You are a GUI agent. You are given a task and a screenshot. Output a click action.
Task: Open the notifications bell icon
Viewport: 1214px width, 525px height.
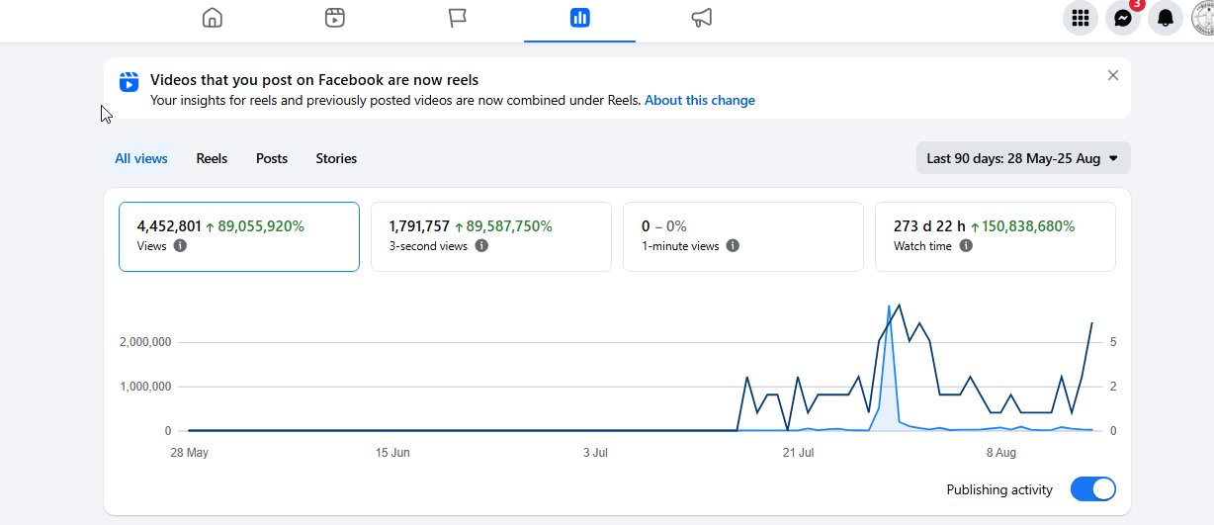[x=1166, y=18]
